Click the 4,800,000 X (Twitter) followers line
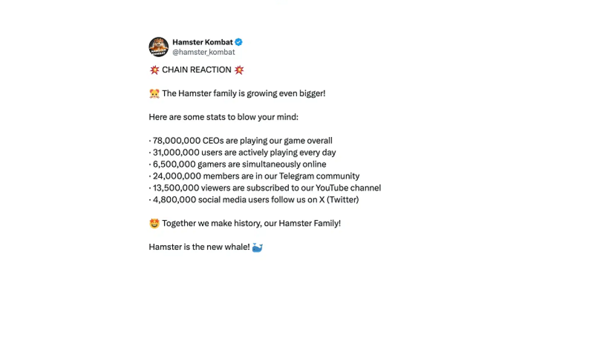The height and width of the screenshot is (345, 614). (254, 200)
